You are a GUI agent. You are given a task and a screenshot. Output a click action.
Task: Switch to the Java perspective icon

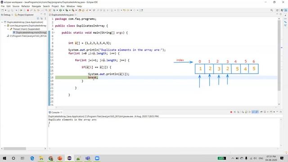click(282, 10)
